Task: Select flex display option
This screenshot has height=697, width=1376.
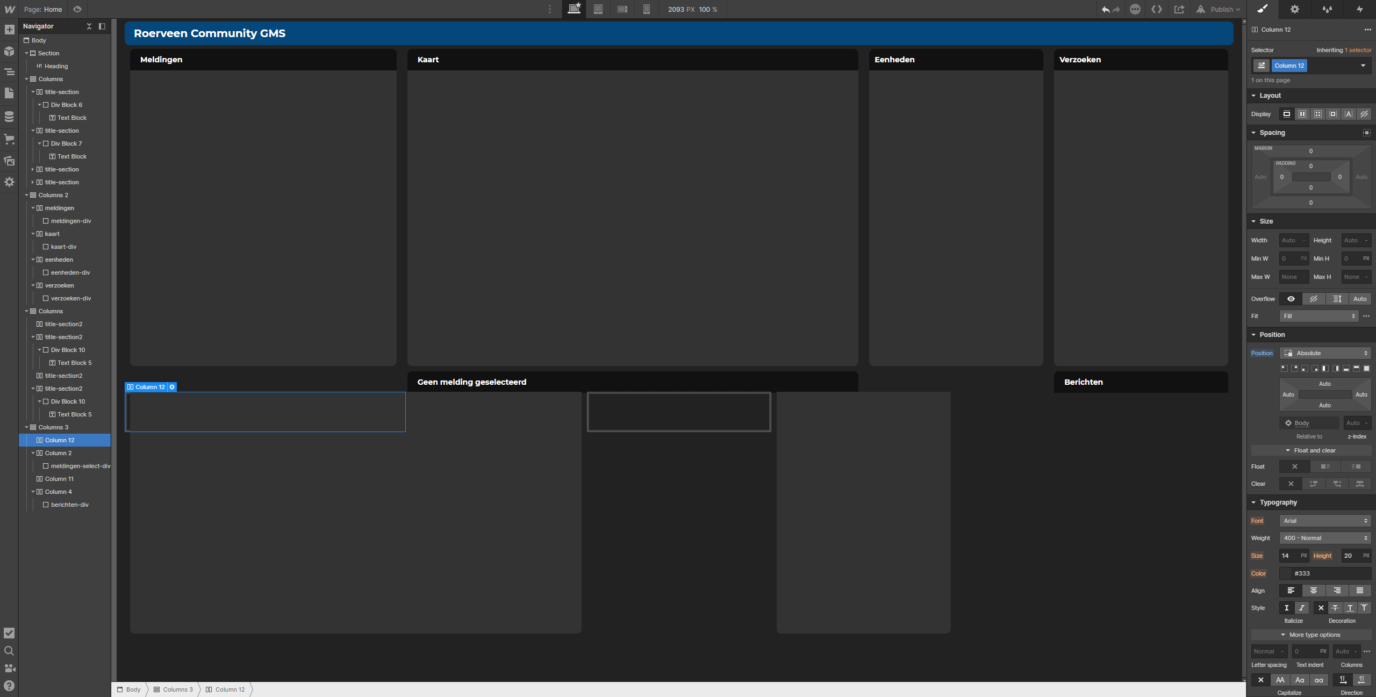Action: point(1302,114)
